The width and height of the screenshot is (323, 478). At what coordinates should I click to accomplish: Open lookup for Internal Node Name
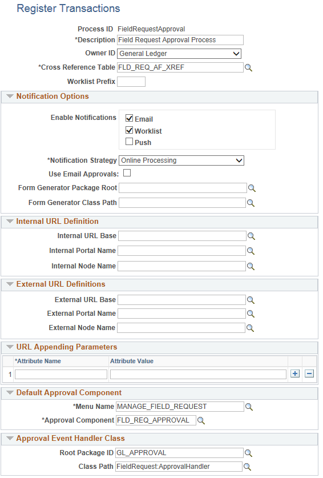[251, 266]
